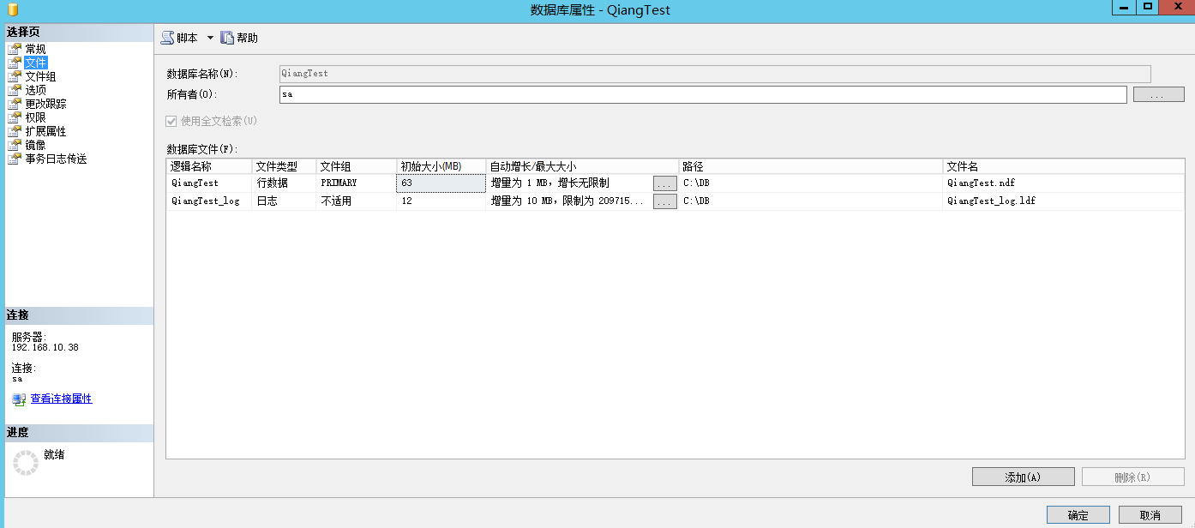Expand the 脚本 dropdown arrow
The image size is (1195, 528).
pyautogui.click(x=210, y=38)
